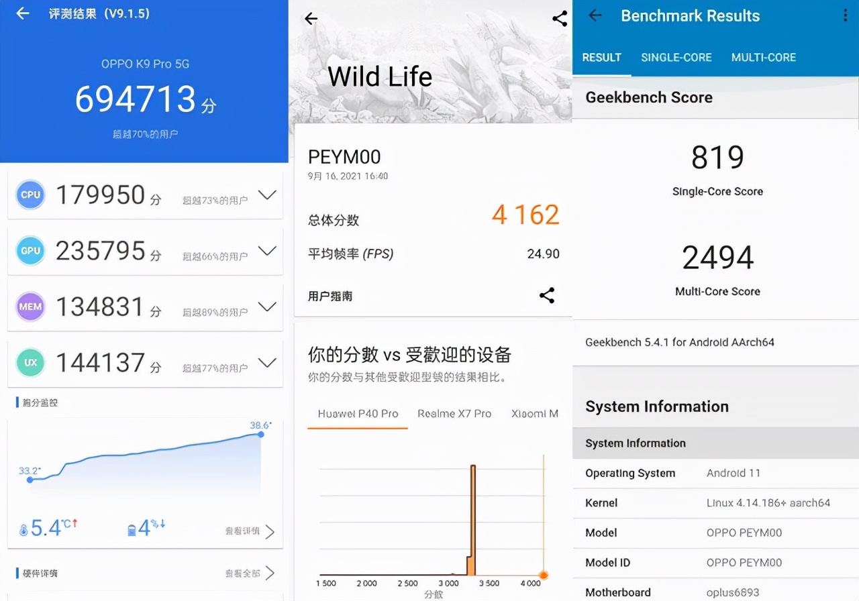Screen dimensions: 859x601
Task: Select the Realme X7 Pro comparison tab
Action: click(x=454, y=414)
